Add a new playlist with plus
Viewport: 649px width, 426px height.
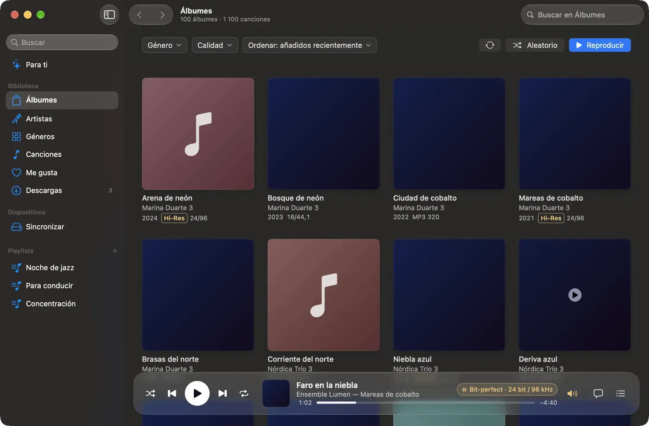pyautogui.click(x=115, y=251)
